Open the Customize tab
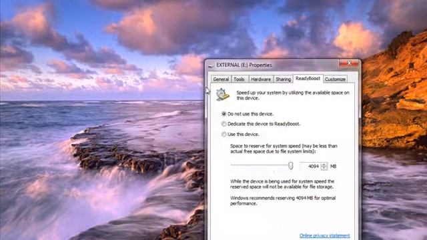The height and width of the screenshot is (240, 427). (335, 79)
